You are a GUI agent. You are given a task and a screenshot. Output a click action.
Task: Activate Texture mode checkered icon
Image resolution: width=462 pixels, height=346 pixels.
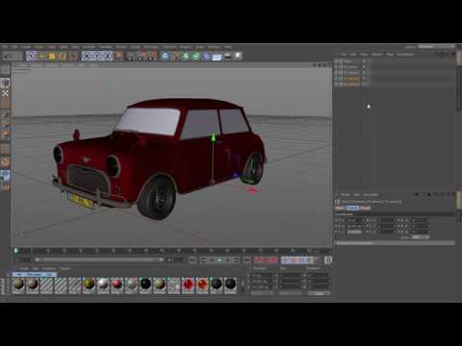pyautogui.click(x=6, y=93)
